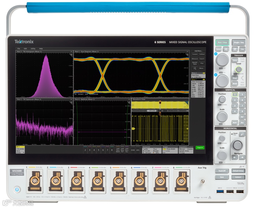Image resolution: width=255 pixels, height=208 pixels.
Task: Turn on channel 5 on-screen button
Action: click(98, 150)
